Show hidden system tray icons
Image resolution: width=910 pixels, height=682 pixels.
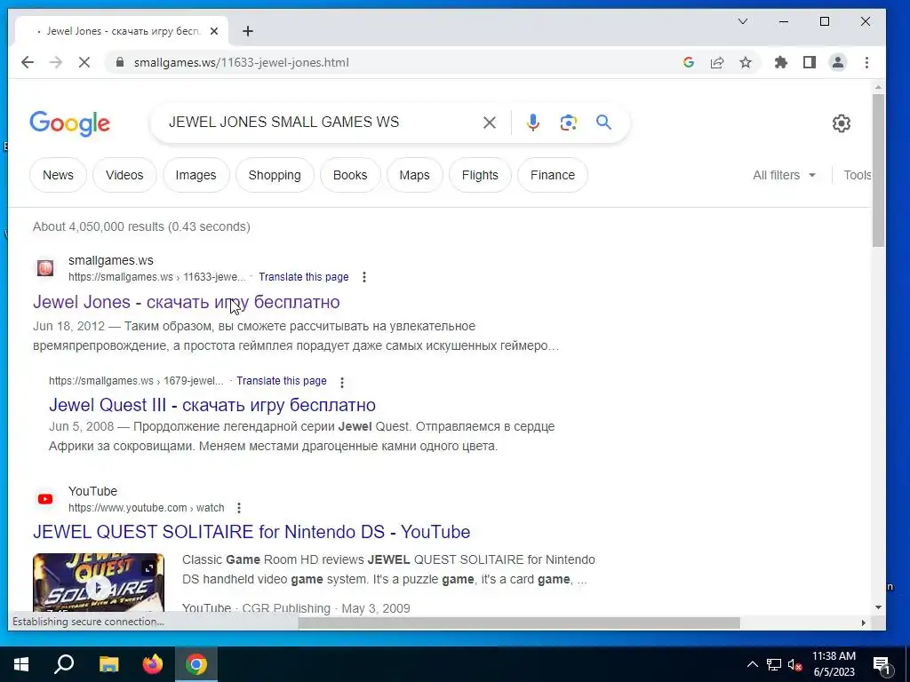[752, 664]
